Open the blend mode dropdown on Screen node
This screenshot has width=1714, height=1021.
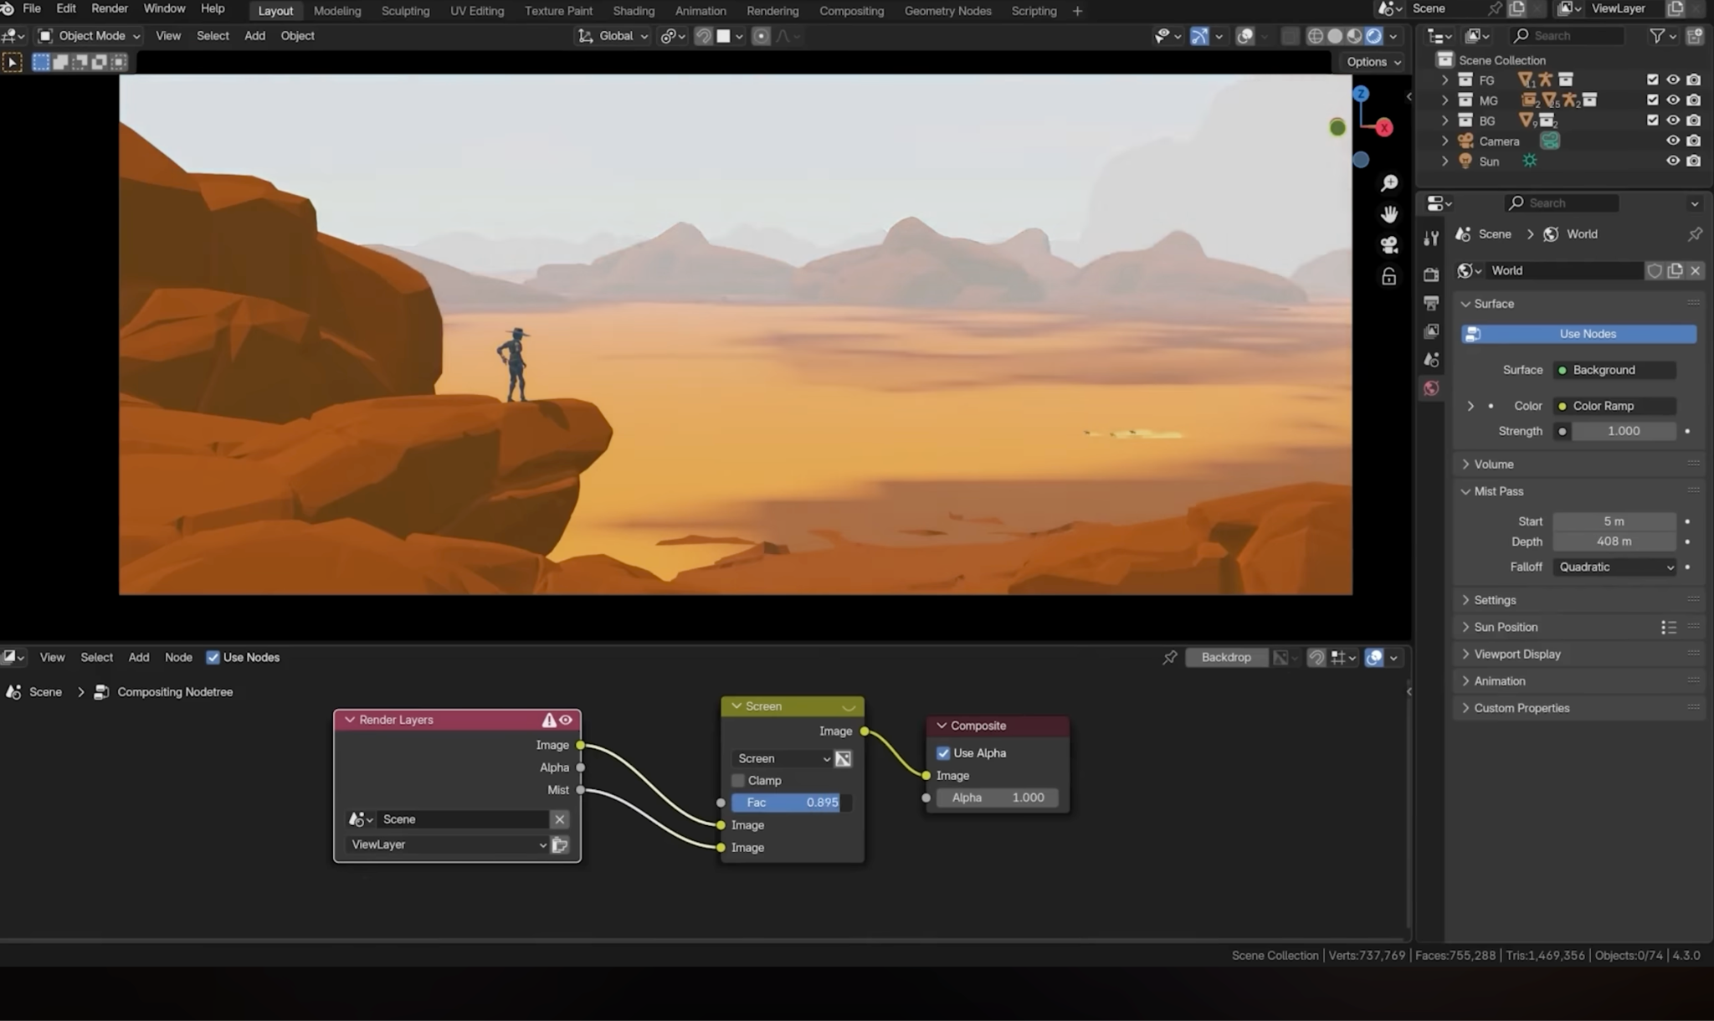coord(781,758)
